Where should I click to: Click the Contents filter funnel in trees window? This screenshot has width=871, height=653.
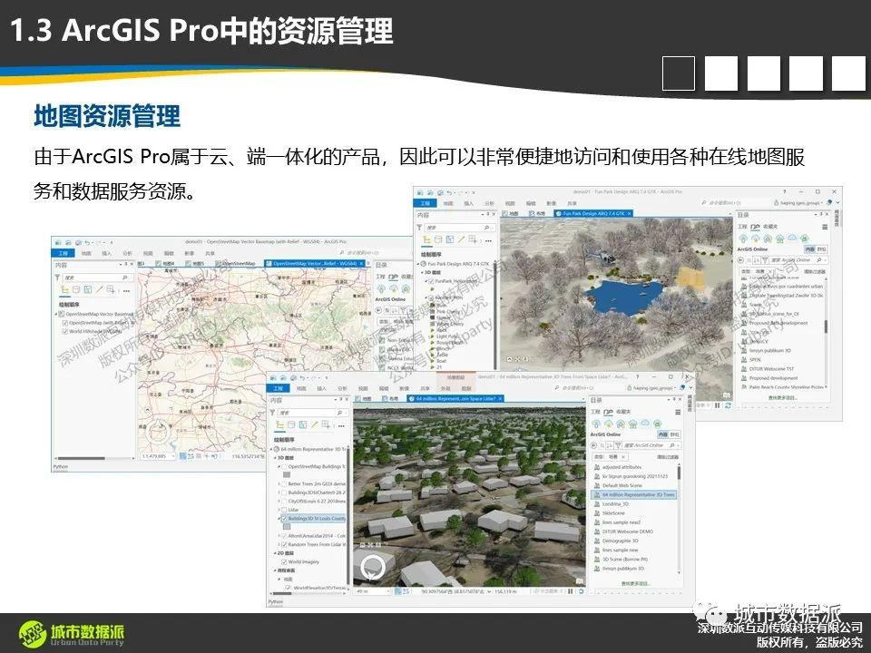tap(273, 413)
